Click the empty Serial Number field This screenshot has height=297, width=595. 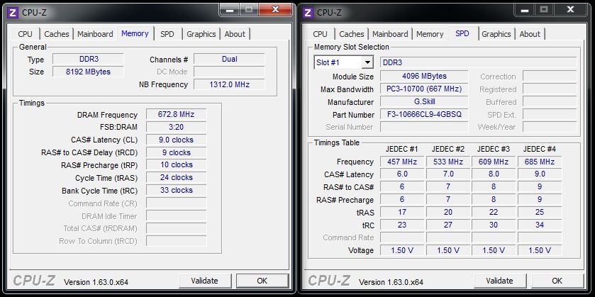(424, 127)
